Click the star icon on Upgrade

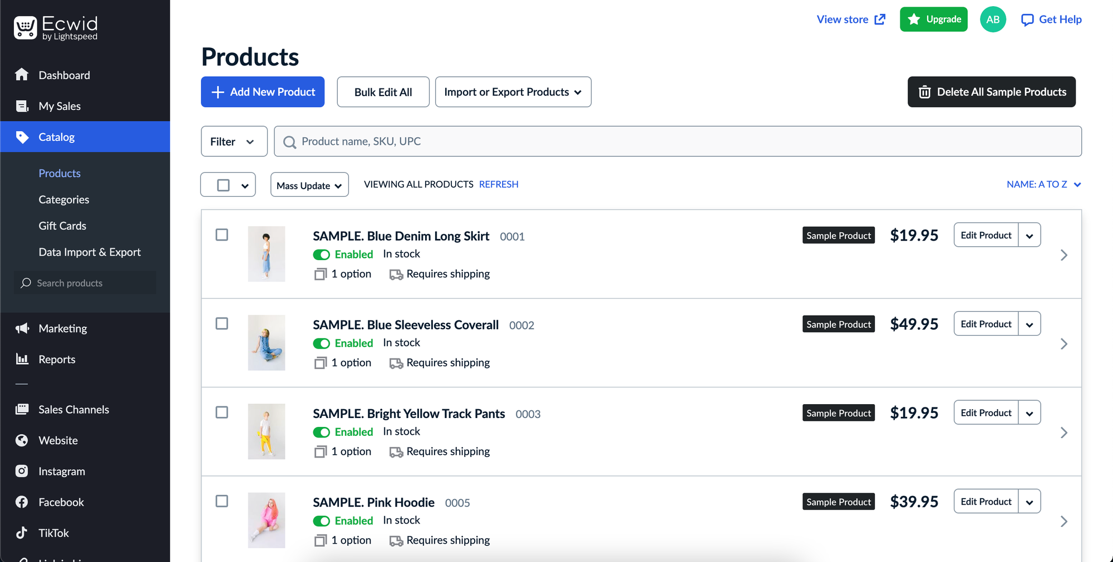914,19
